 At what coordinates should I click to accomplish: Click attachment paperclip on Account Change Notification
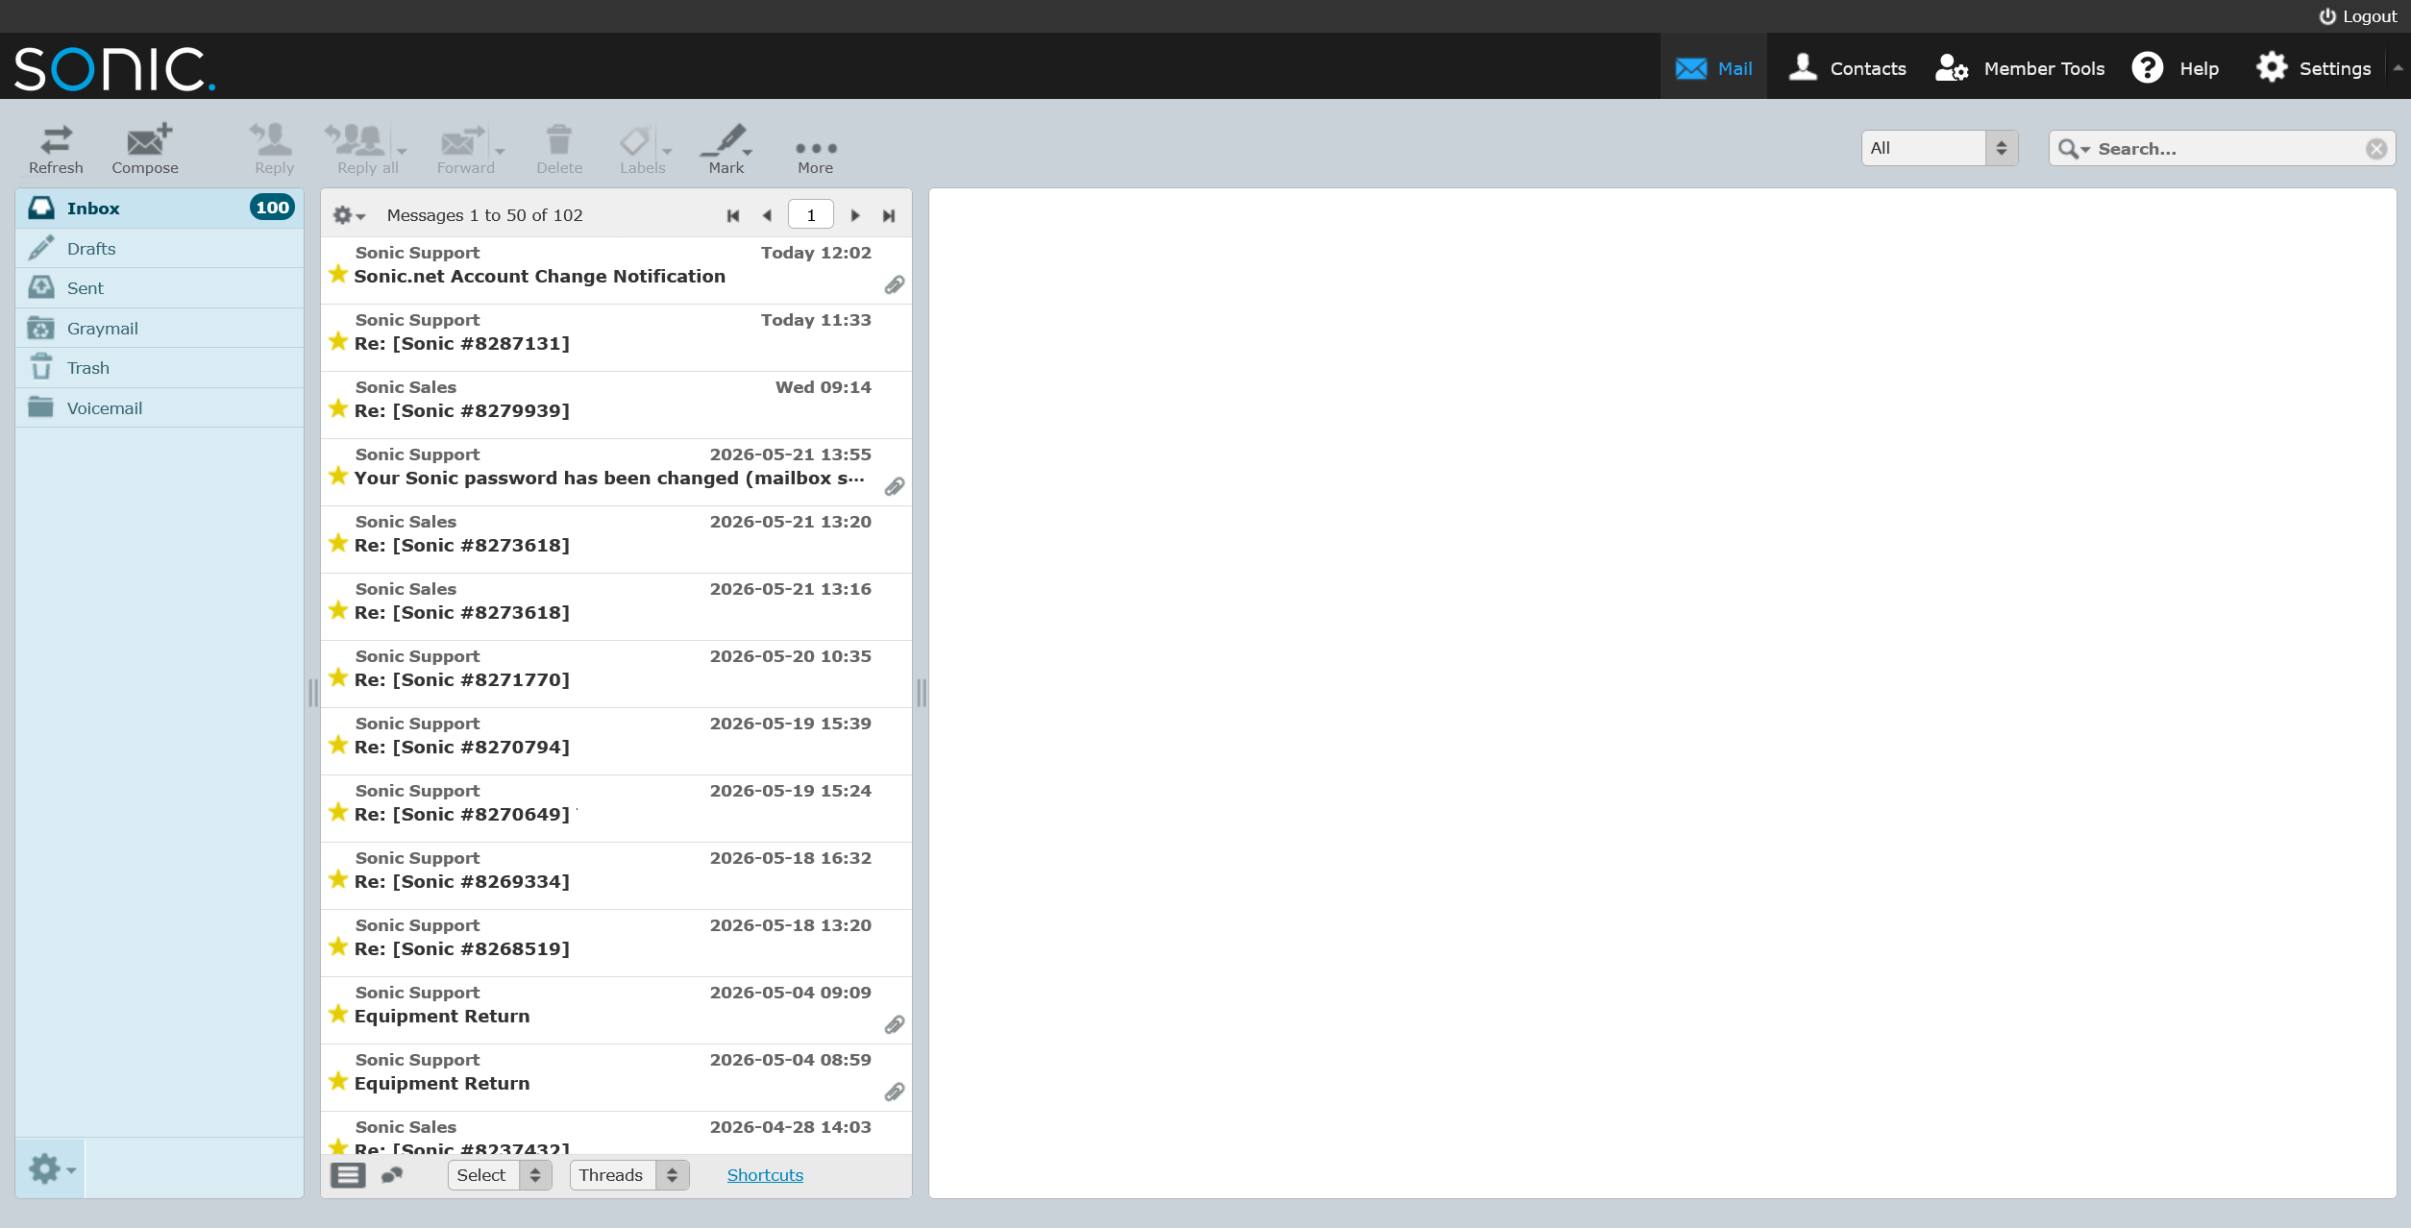pos(895,285)
